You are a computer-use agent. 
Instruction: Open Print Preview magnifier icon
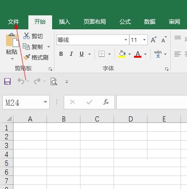(53, 81)
